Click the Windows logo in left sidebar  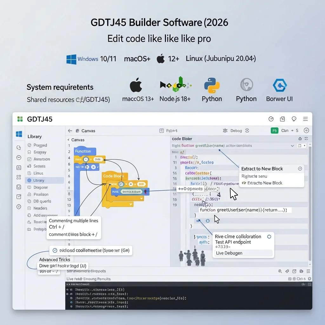click(x=19, y=134)
